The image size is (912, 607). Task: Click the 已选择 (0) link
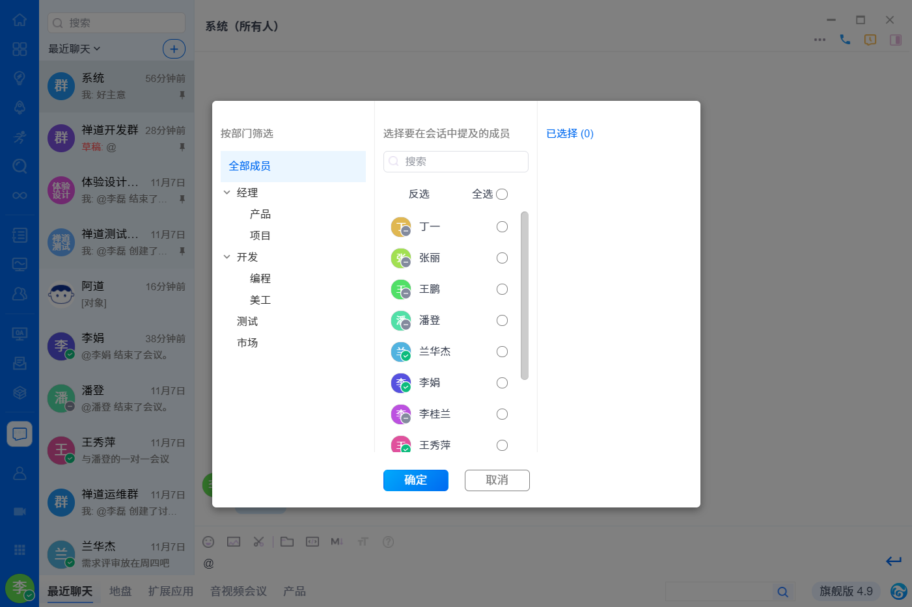click(x=570, y=133)
